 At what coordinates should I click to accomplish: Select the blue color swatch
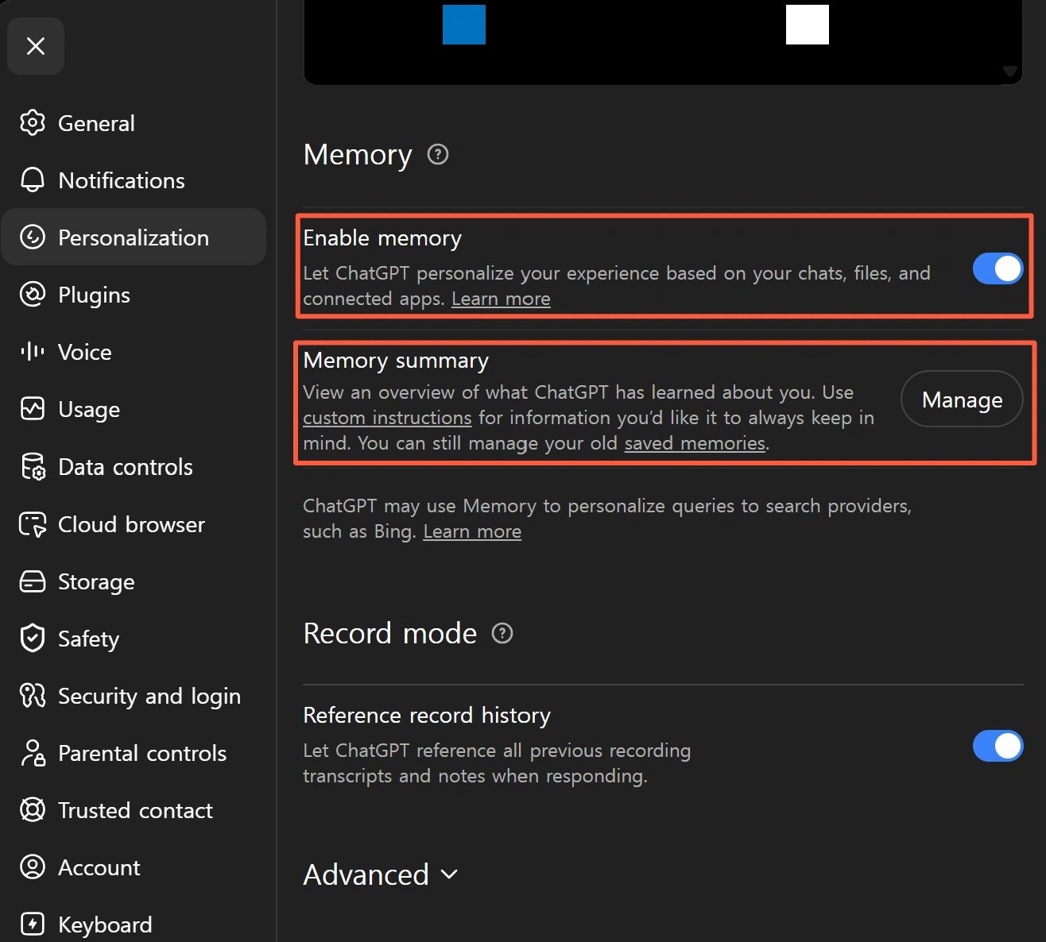(464, 24)
